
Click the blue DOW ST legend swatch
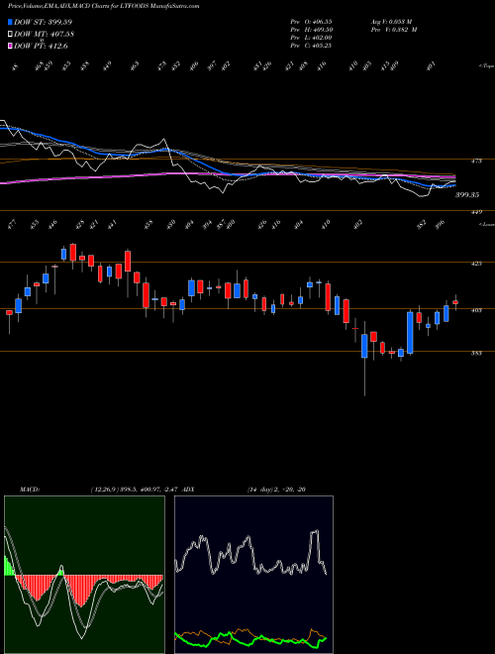11,22
